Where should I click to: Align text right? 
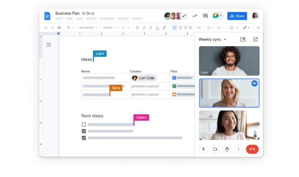(x=185, y=28)
